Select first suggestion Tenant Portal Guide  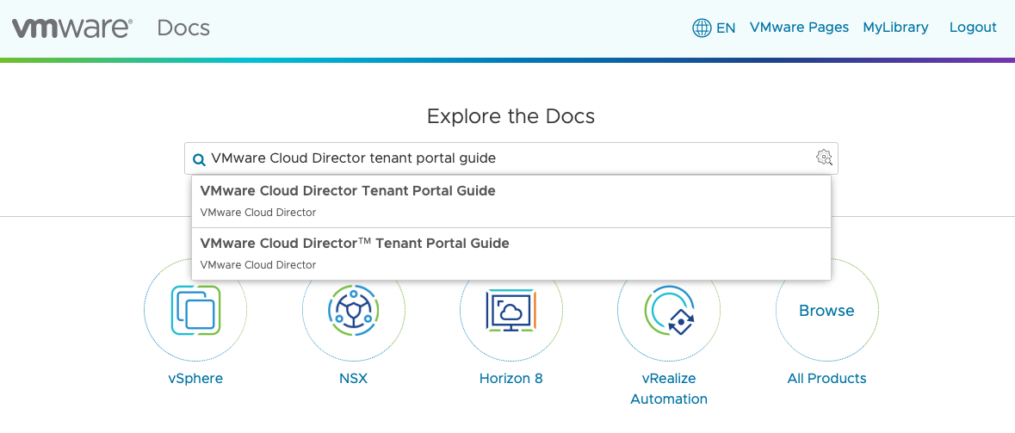(x=511, y=201)
